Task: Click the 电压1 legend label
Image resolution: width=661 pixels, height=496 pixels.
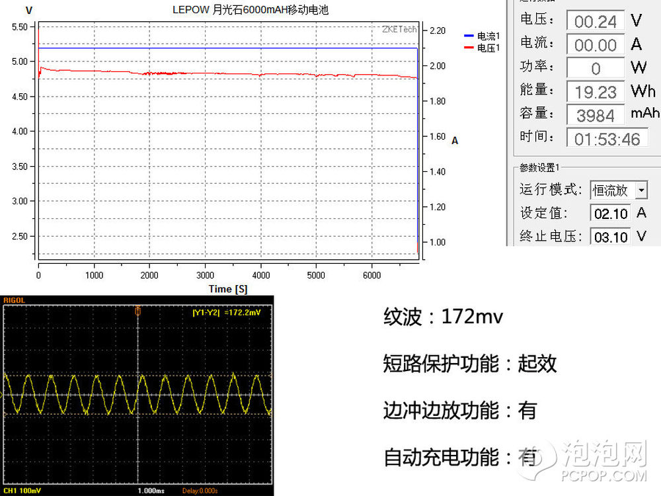Action: coord(488,48)
